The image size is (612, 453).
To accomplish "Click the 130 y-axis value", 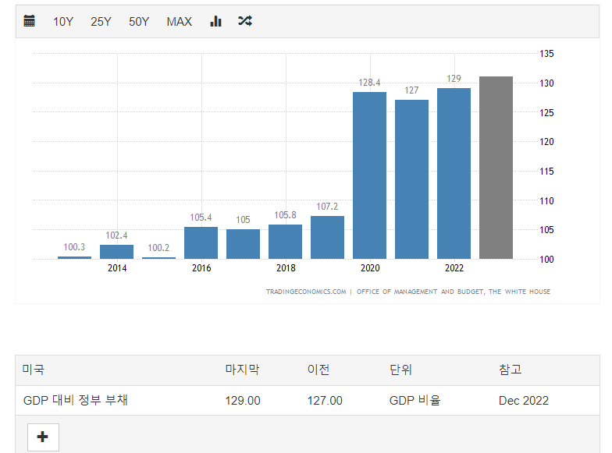I will tap(546, 83).
